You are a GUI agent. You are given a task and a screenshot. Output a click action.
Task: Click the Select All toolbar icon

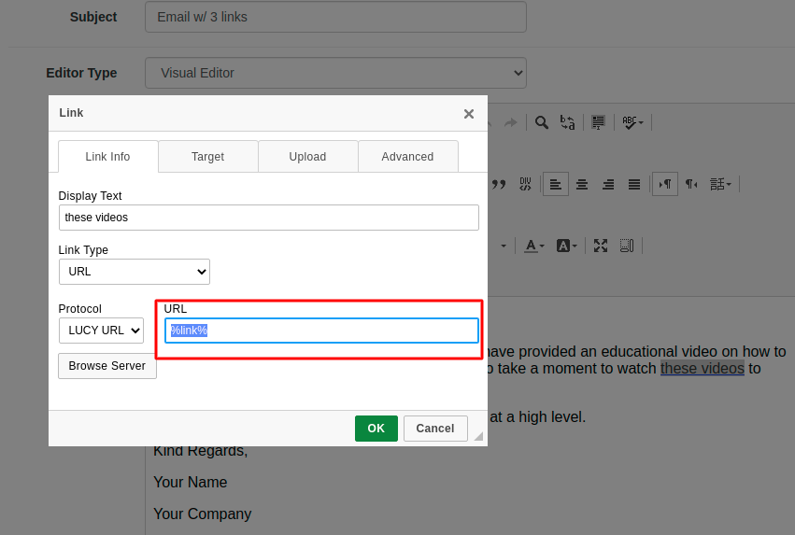click(598, 122)
